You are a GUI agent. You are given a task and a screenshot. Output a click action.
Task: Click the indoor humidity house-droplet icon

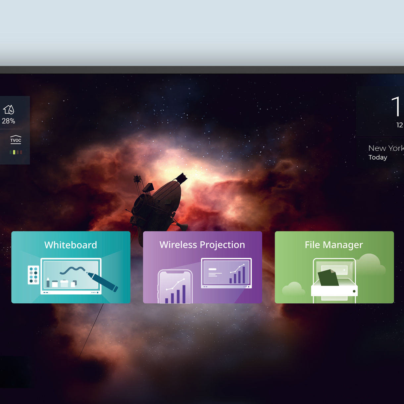tap(9, 109)
